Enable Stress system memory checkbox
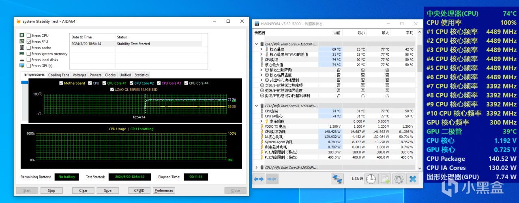The image size is (519, 203). 29,54
